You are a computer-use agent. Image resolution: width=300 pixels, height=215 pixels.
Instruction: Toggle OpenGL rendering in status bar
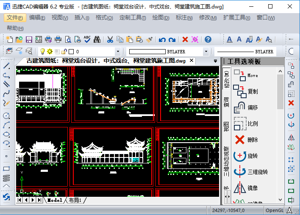(x=274, y=210)
